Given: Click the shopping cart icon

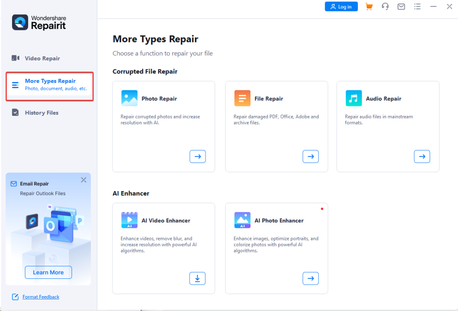Looking at the screenshot, I should pyautogui.click(x=369, y=7).
